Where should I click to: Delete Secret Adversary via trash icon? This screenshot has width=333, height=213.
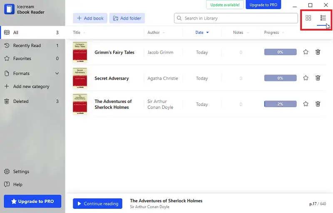(318, 78)
